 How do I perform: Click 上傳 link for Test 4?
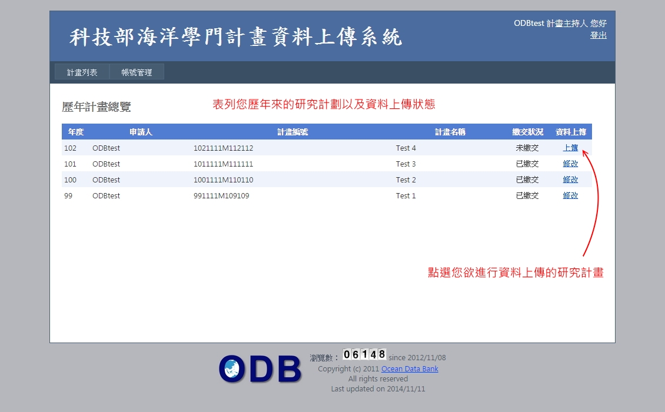(x=570, y=148)
